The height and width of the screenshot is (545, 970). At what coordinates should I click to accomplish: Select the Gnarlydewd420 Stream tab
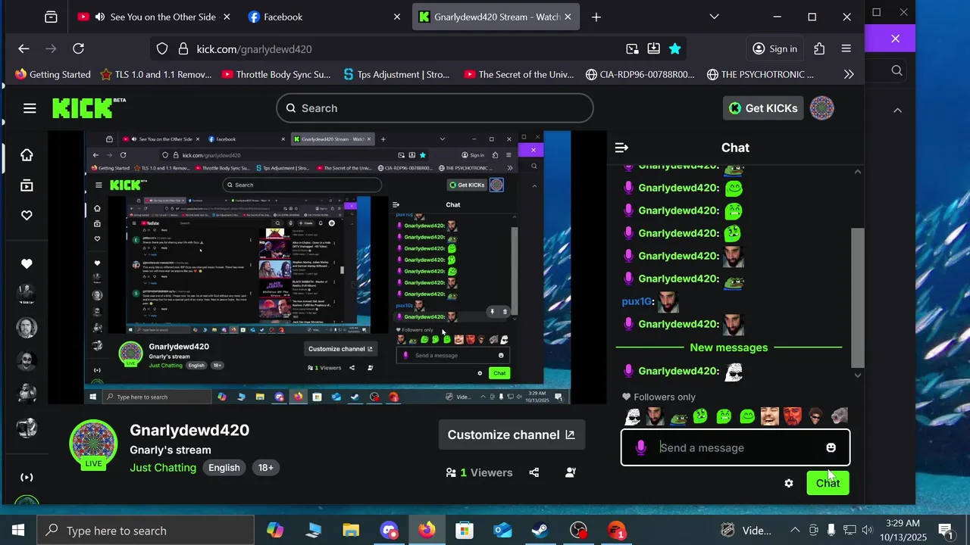click(x=497, y=17)
